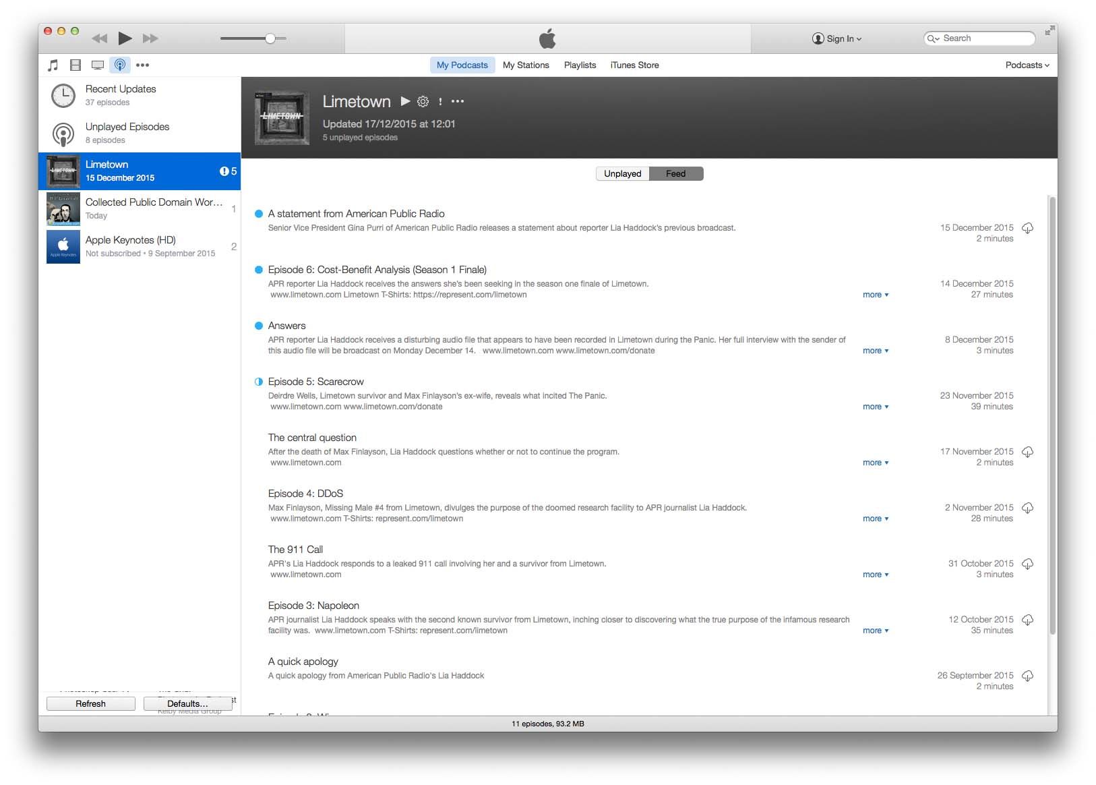1096x785 pixels.
Task: Click the Refresh button
Action: click(x=90, y=703)
